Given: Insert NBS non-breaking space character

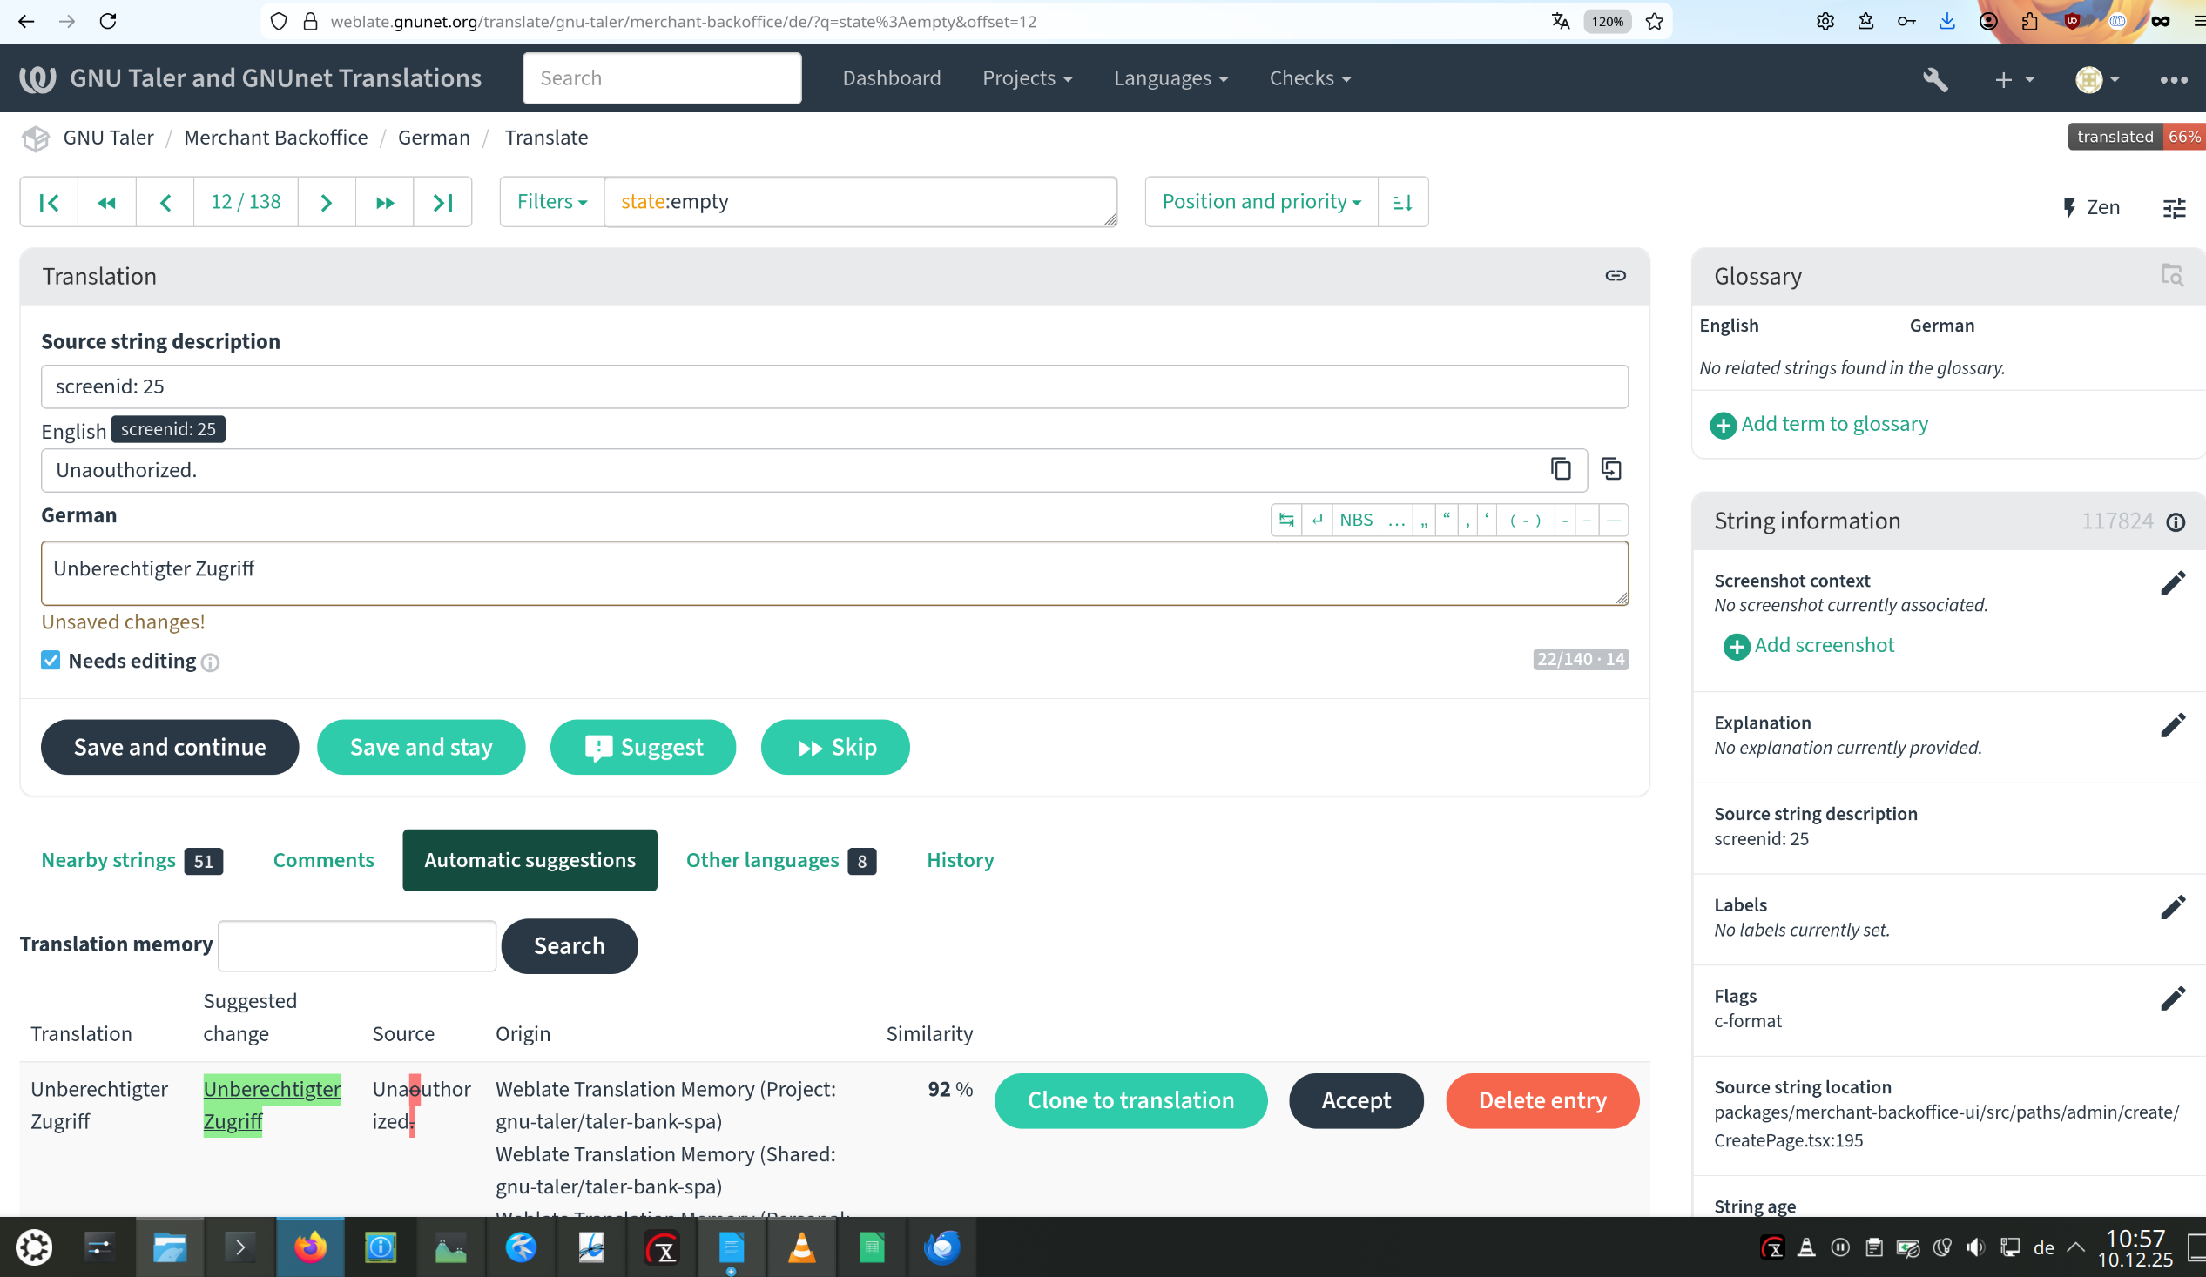Looking at the screenshot, I should pos(1355,520).
